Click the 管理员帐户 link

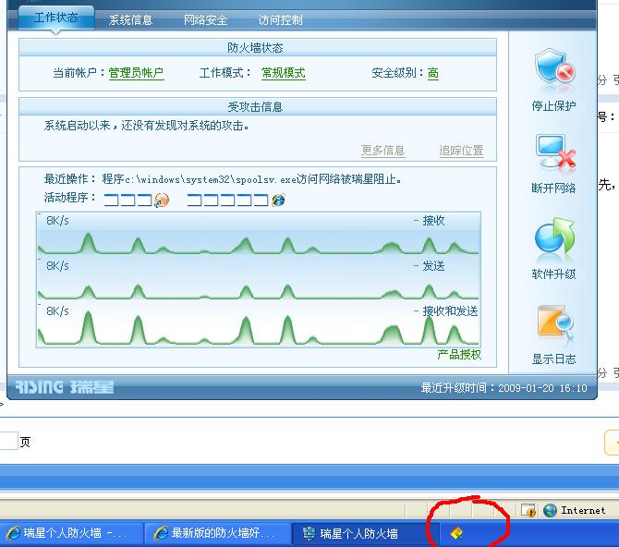click(x=136, y=73)
